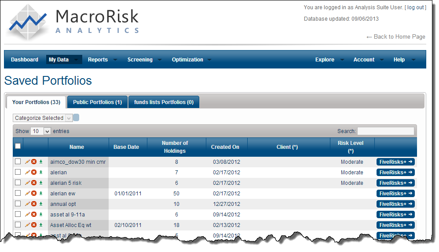Edit the Asset Alloc Eq wt portfolio pencil icon

pos(27,225)
